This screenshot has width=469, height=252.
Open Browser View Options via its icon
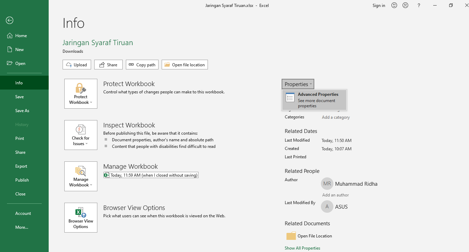pyautogui.click(x=80, y=212)
